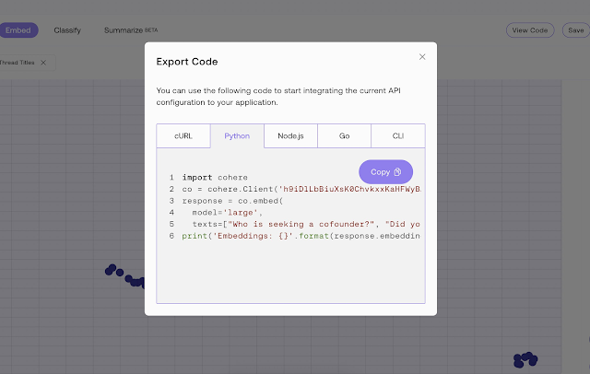The height and width of the screenshot is (374, 590).
Task: Click the texts= code line
Action: coord(306,225)
